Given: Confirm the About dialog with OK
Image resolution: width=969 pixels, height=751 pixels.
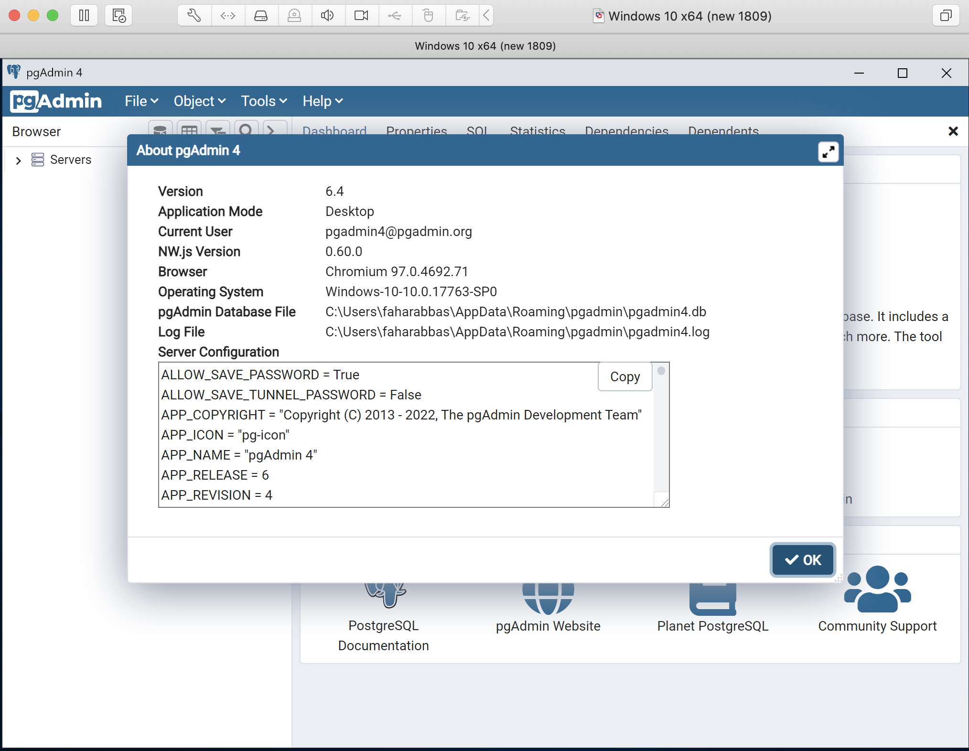Looking at the screenshot, I should click(x=803, y=560).
